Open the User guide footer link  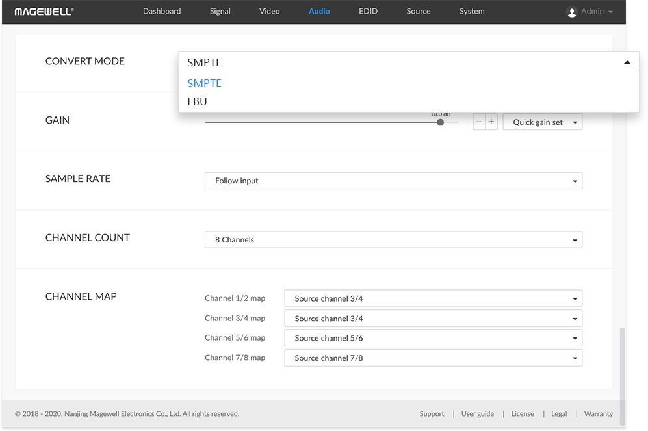[478, 413]
